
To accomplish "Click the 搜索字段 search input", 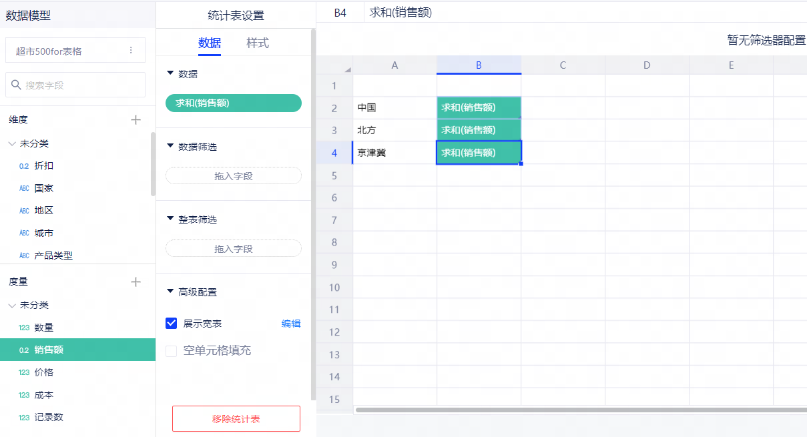I will point(80,85).
